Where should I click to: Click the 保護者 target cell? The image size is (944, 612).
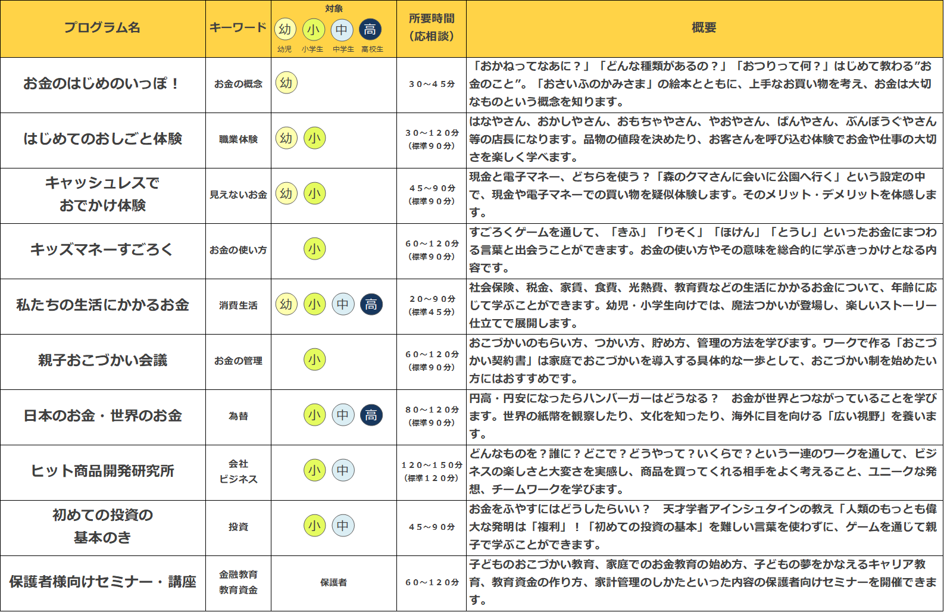334,583
